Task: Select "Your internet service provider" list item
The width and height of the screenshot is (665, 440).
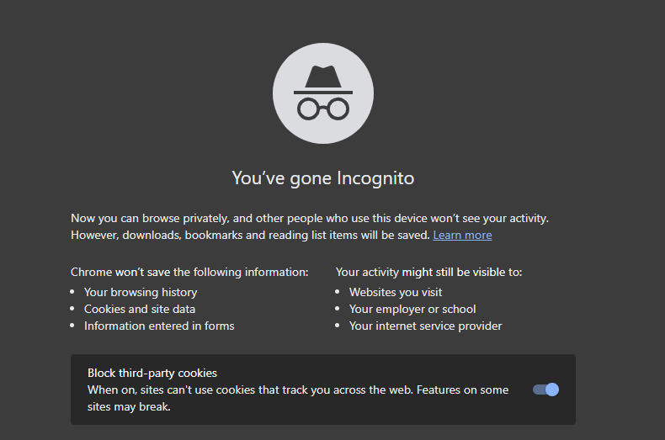Action: [425, 326]
